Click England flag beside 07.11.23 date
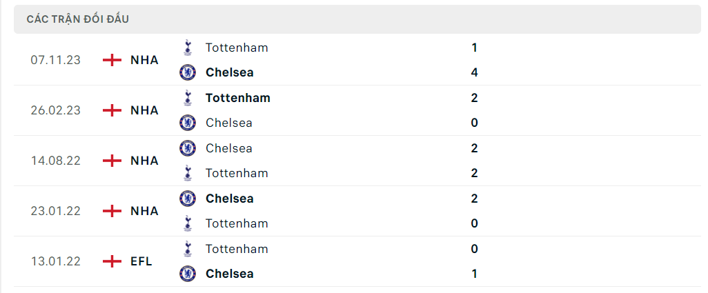Viewport: 708px width, 293px height. pos(112,60)
